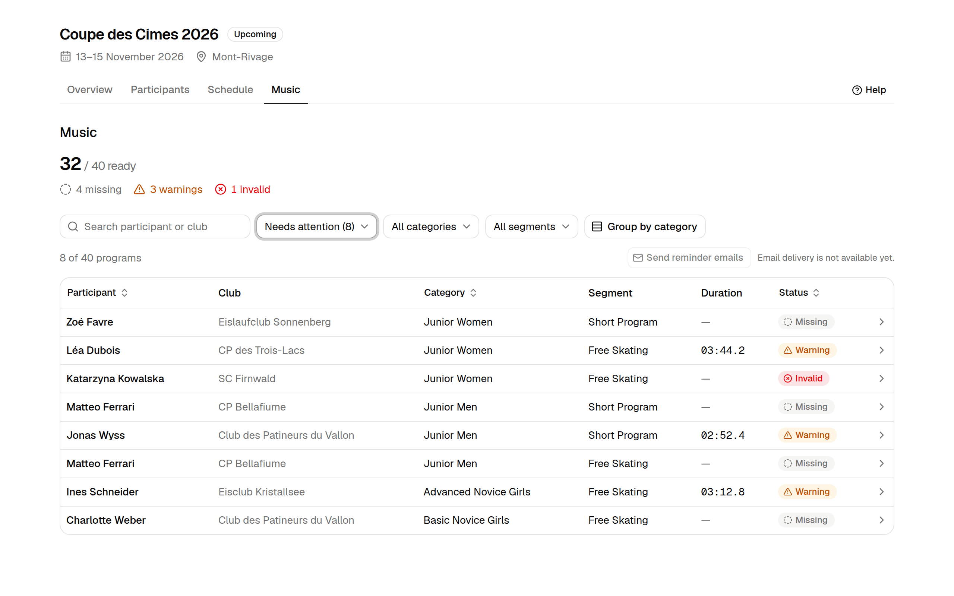954x596 pixels.
Task: Click the location pin icon near Mont-Rivage
Action: (x=201, y=57)
